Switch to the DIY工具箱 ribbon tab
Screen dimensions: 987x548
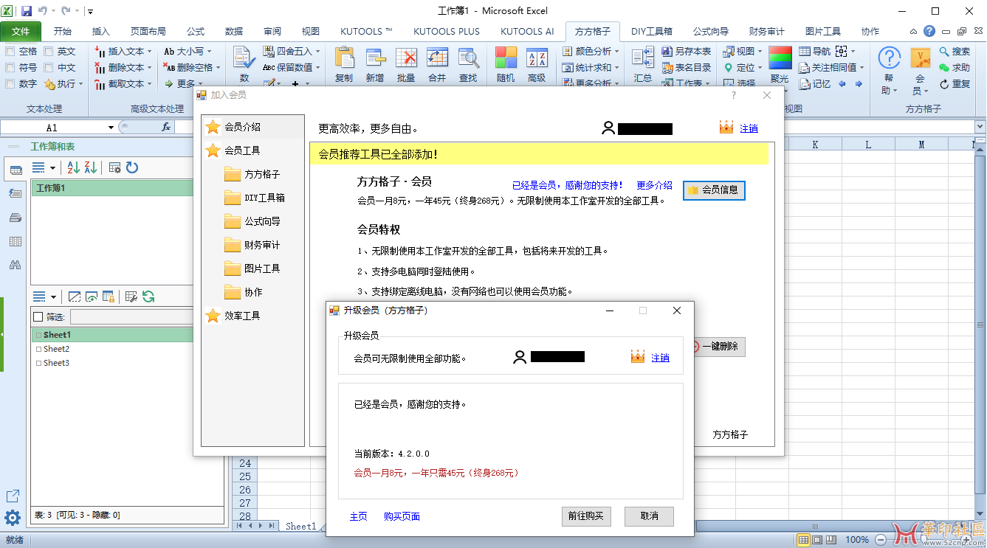point(651,31)
